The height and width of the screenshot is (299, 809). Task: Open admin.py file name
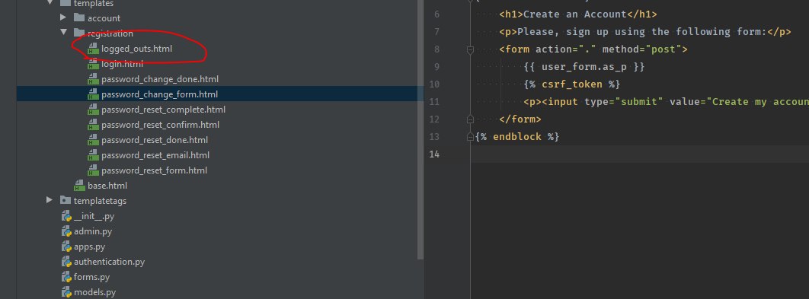pyautogui.click(x=93, y=231)
